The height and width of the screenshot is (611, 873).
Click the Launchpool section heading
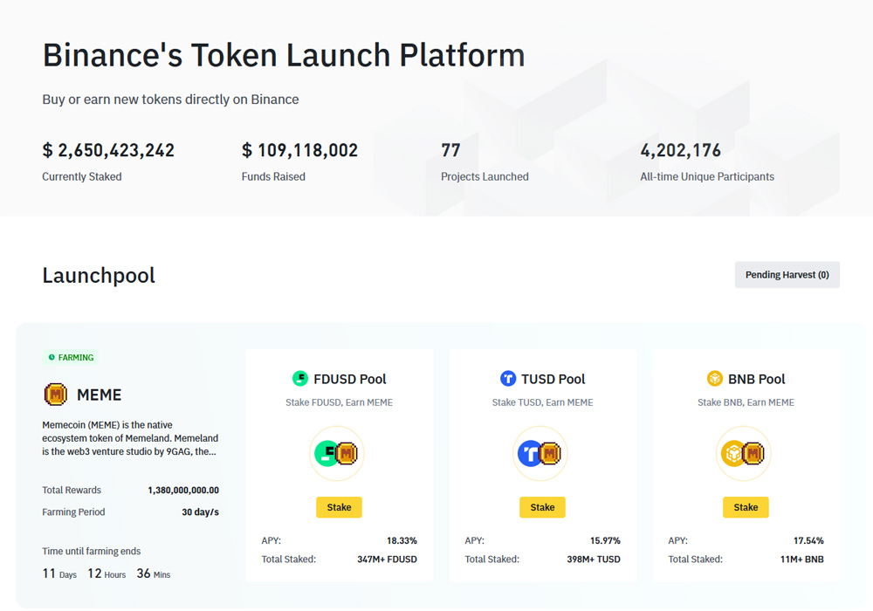click(98, 274)
